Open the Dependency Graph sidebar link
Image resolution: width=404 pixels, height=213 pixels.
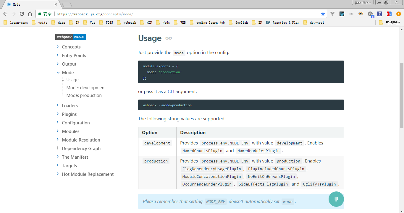click(81, 148)
